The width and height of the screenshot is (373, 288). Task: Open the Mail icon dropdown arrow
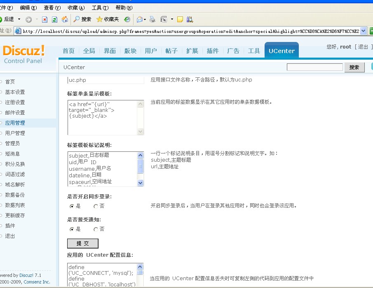click(x=145, y=19)
